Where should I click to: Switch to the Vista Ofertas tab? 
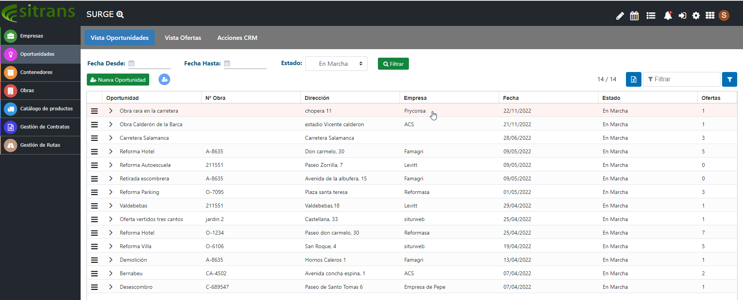point(183,38)
